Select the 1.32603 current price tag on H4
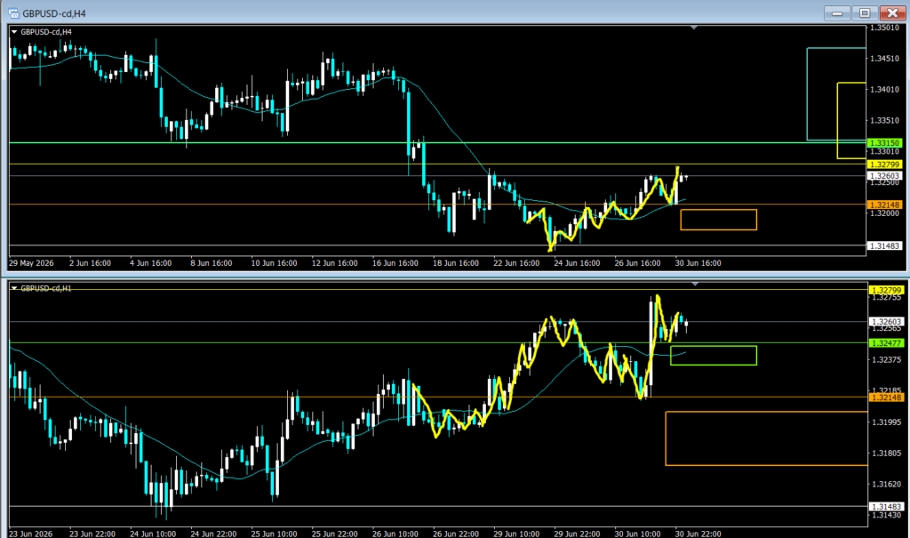The image size is (910, 538). (884, 175)
